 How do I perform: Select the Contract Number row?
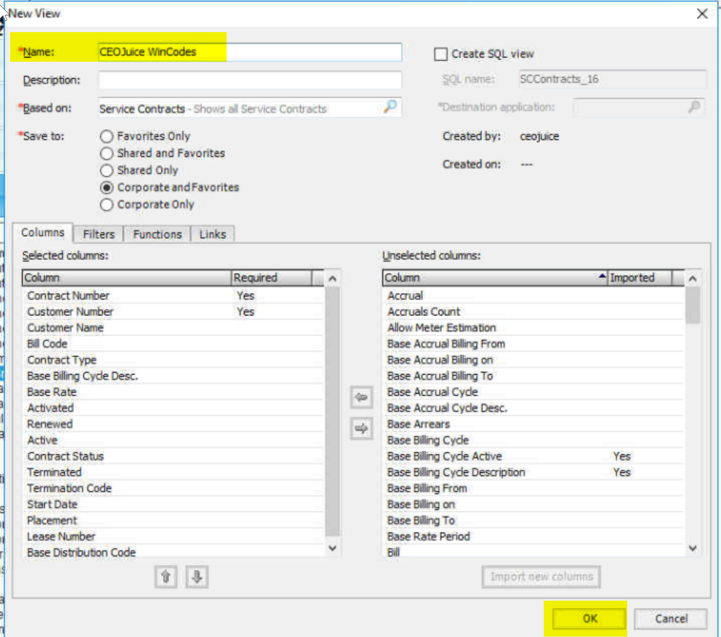pos(173,295)
